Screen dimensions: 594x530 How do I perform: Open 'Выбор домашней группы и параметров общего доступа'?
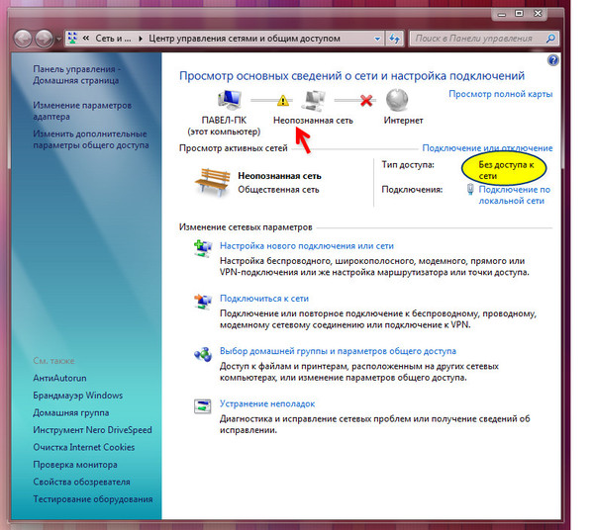click(x=338, y=351)
